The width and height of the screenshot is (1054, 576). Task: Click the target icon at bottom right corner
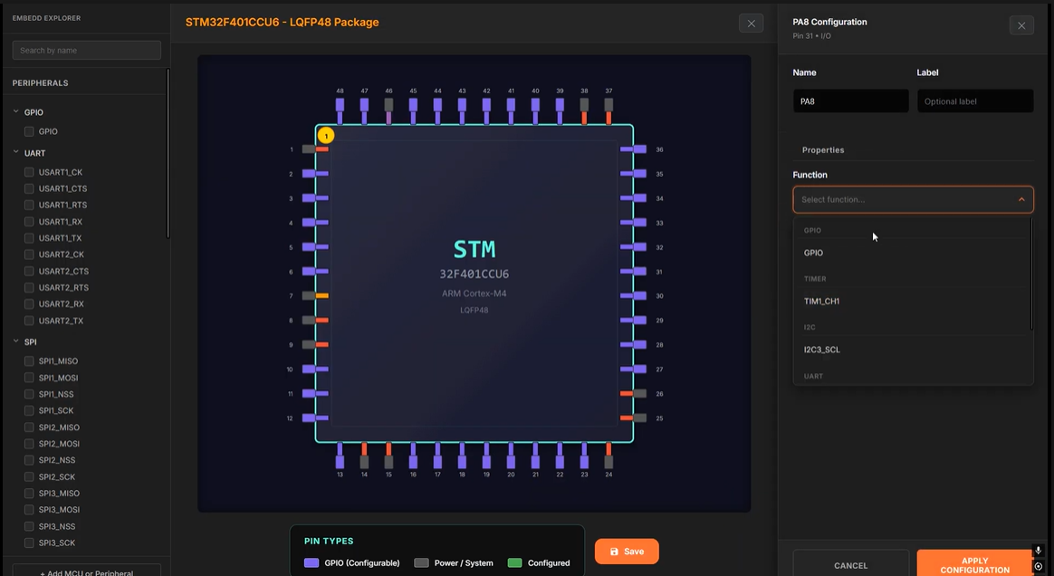[x=1039, y=567]
